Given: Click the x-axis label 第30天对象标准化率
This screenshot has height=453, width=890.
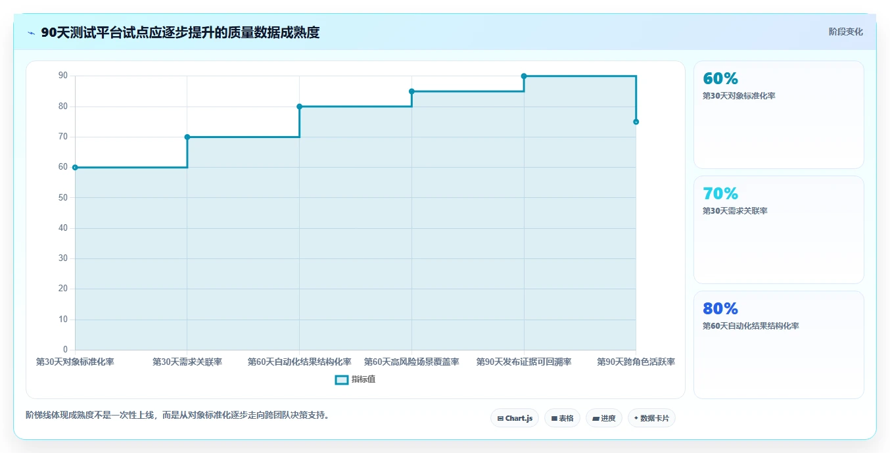Looking at the screenshot, I should (75, 362).
